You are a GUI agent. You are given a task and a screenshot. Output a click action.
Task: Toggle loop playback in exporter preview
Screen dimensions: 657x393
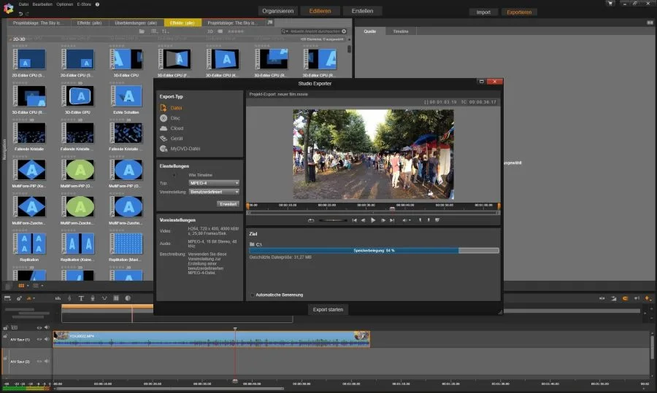[x=311, y=220]
